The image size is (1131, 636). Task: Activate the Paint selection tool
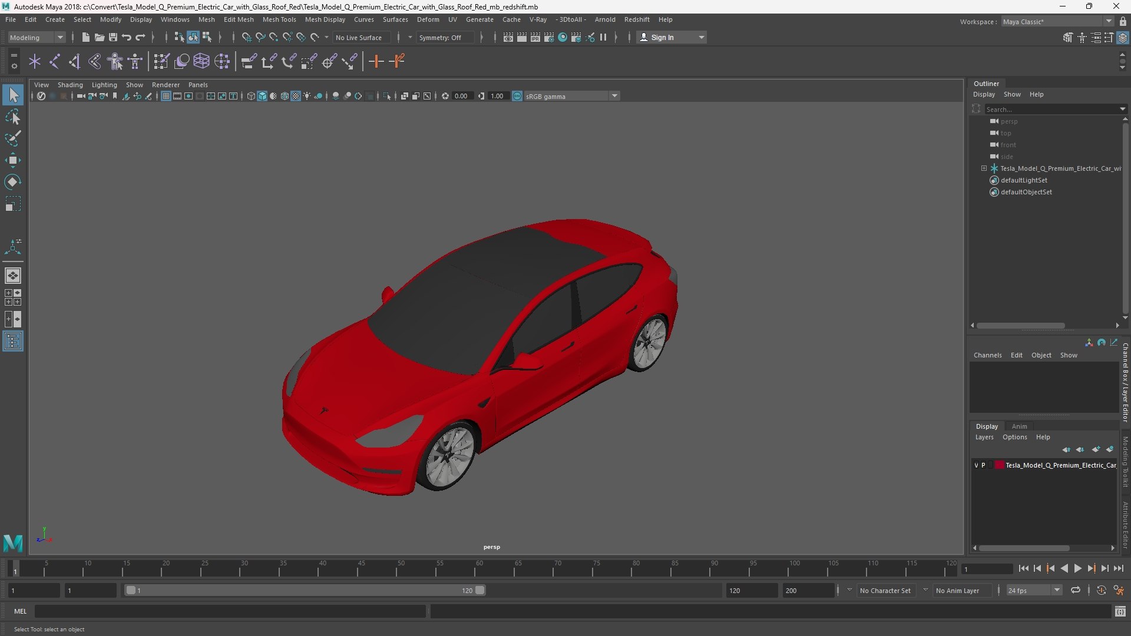[13, 138]
